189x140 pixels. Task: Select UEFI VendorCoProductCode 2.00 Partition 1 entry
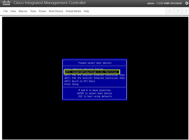(x=92, y=72)
